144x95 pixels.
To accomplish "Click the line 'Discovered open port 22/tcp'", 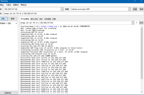I will (43, 58).
